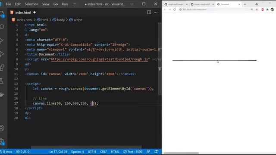Open the rough.js unpkg URL link
Image resolution: width=276 pixels, height=155 pixels.
click(x=100, y=59)
